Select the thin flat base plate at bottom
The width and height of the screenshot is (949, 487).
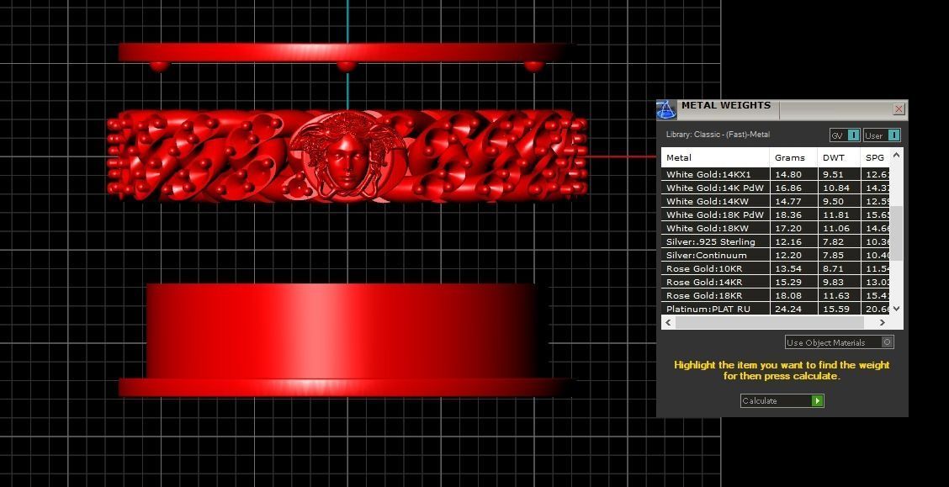tap(346, 387)
